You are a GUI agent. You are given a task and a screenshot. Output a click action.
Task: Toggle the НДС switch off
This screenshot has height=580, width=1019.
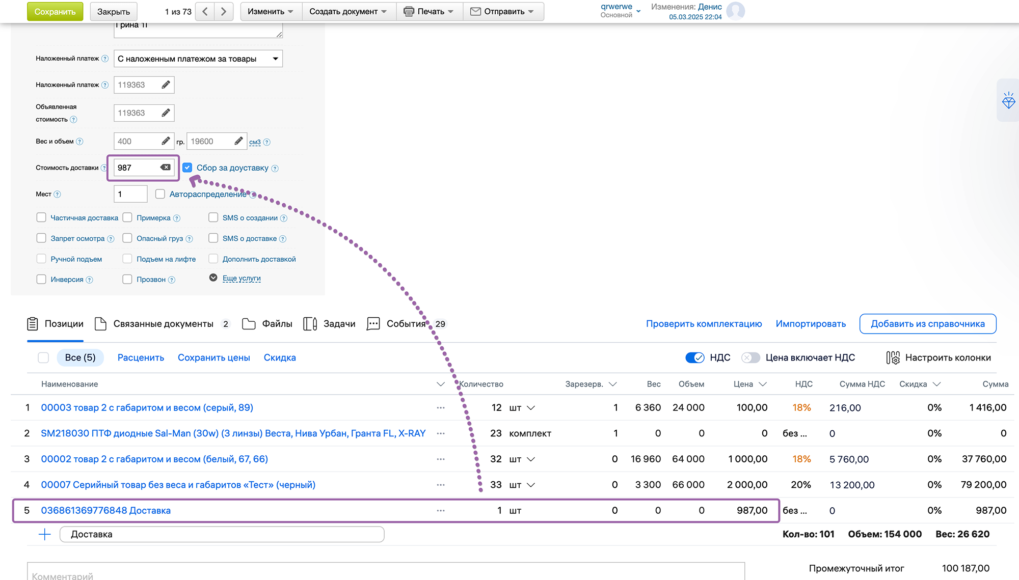(x=695, y=357)
